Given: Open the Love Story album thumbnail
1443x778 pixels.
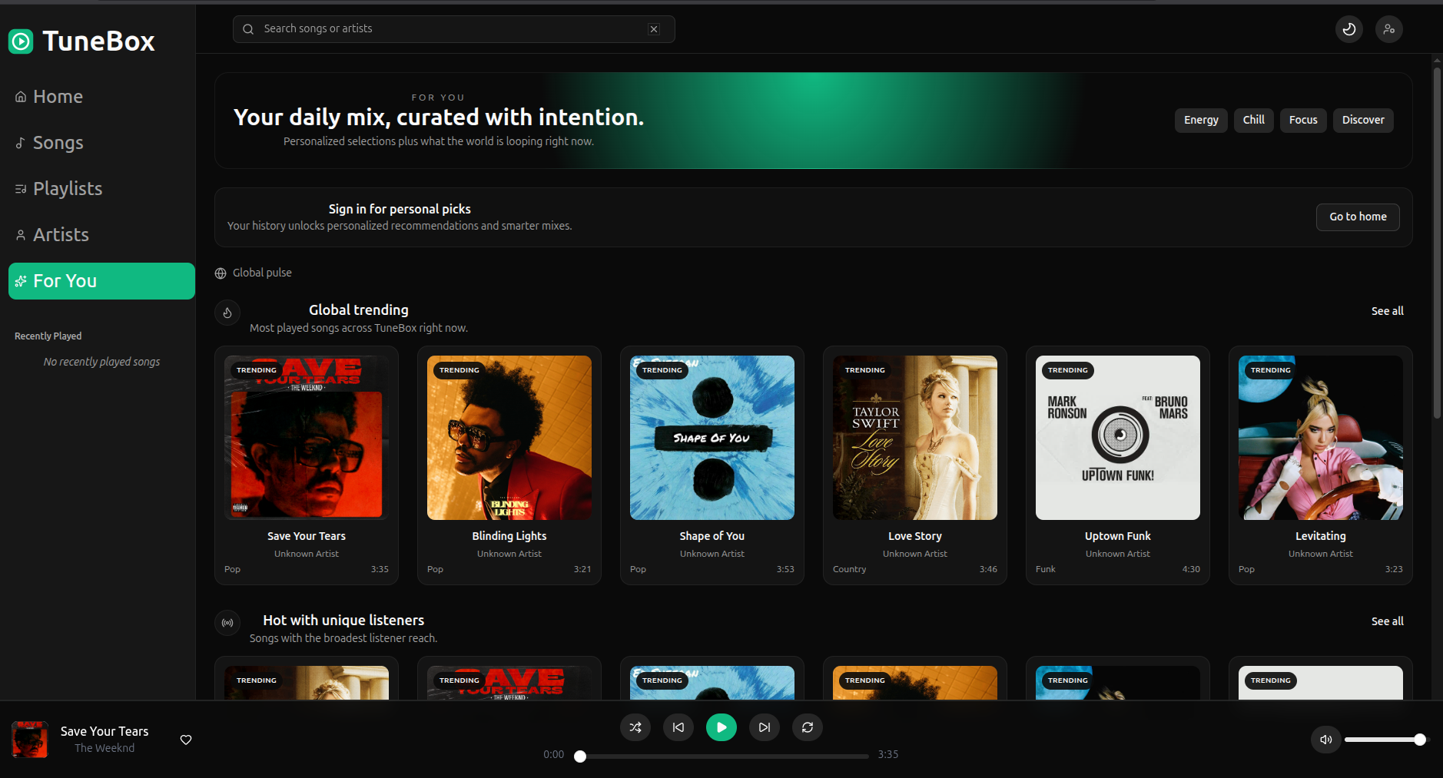Looking at the screenshot, I should pyautogui.click(x=914, y=438).
